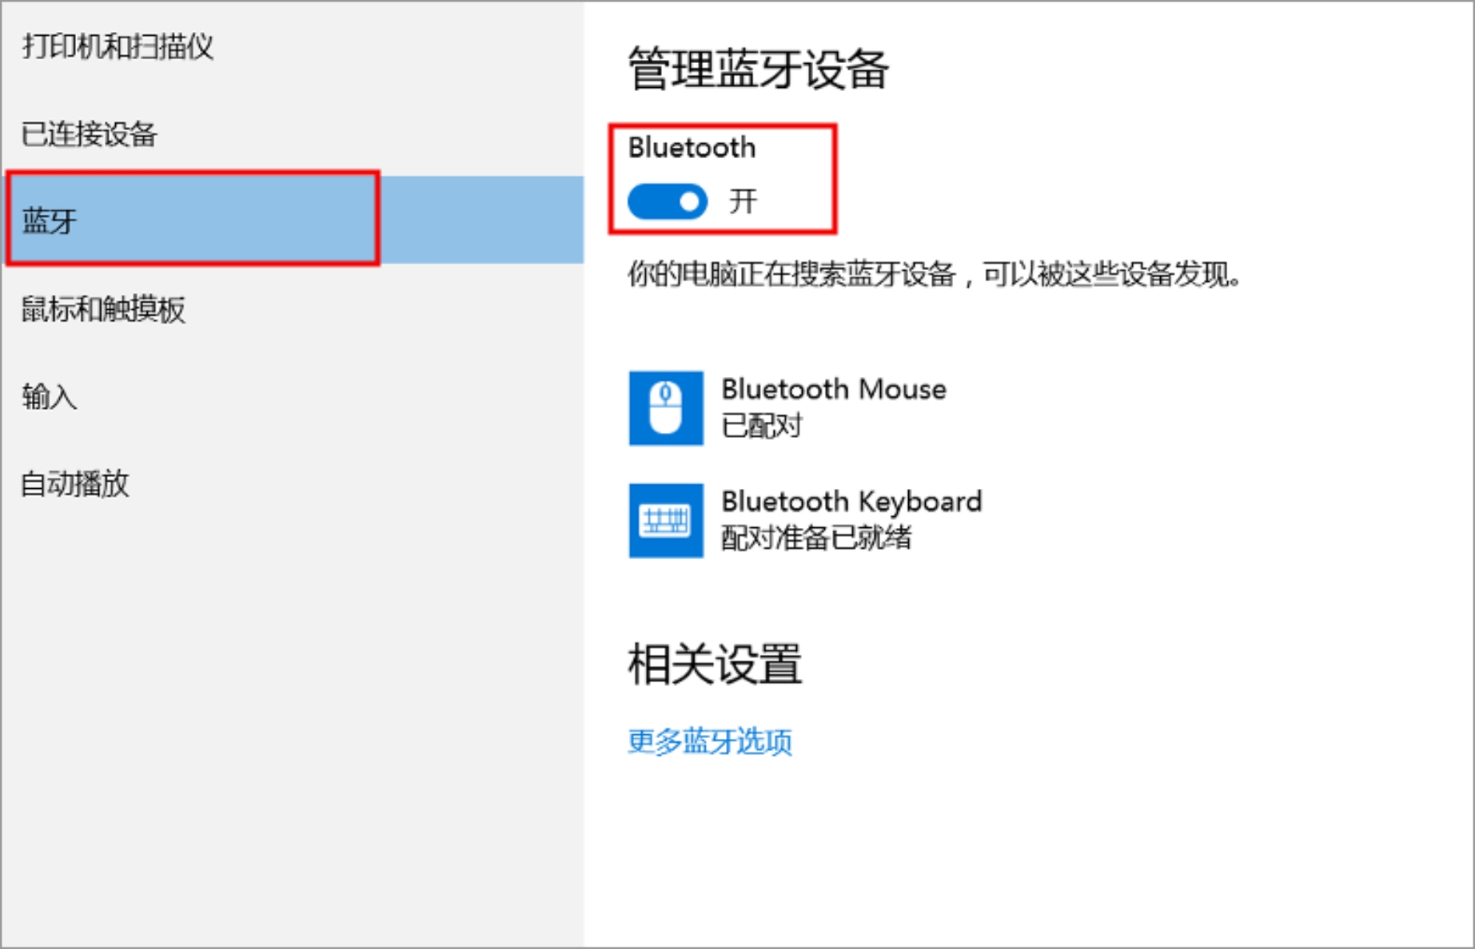Open 更多蓝牙选项
Viewport: 1475px width, 949px height.
[710, 741]
